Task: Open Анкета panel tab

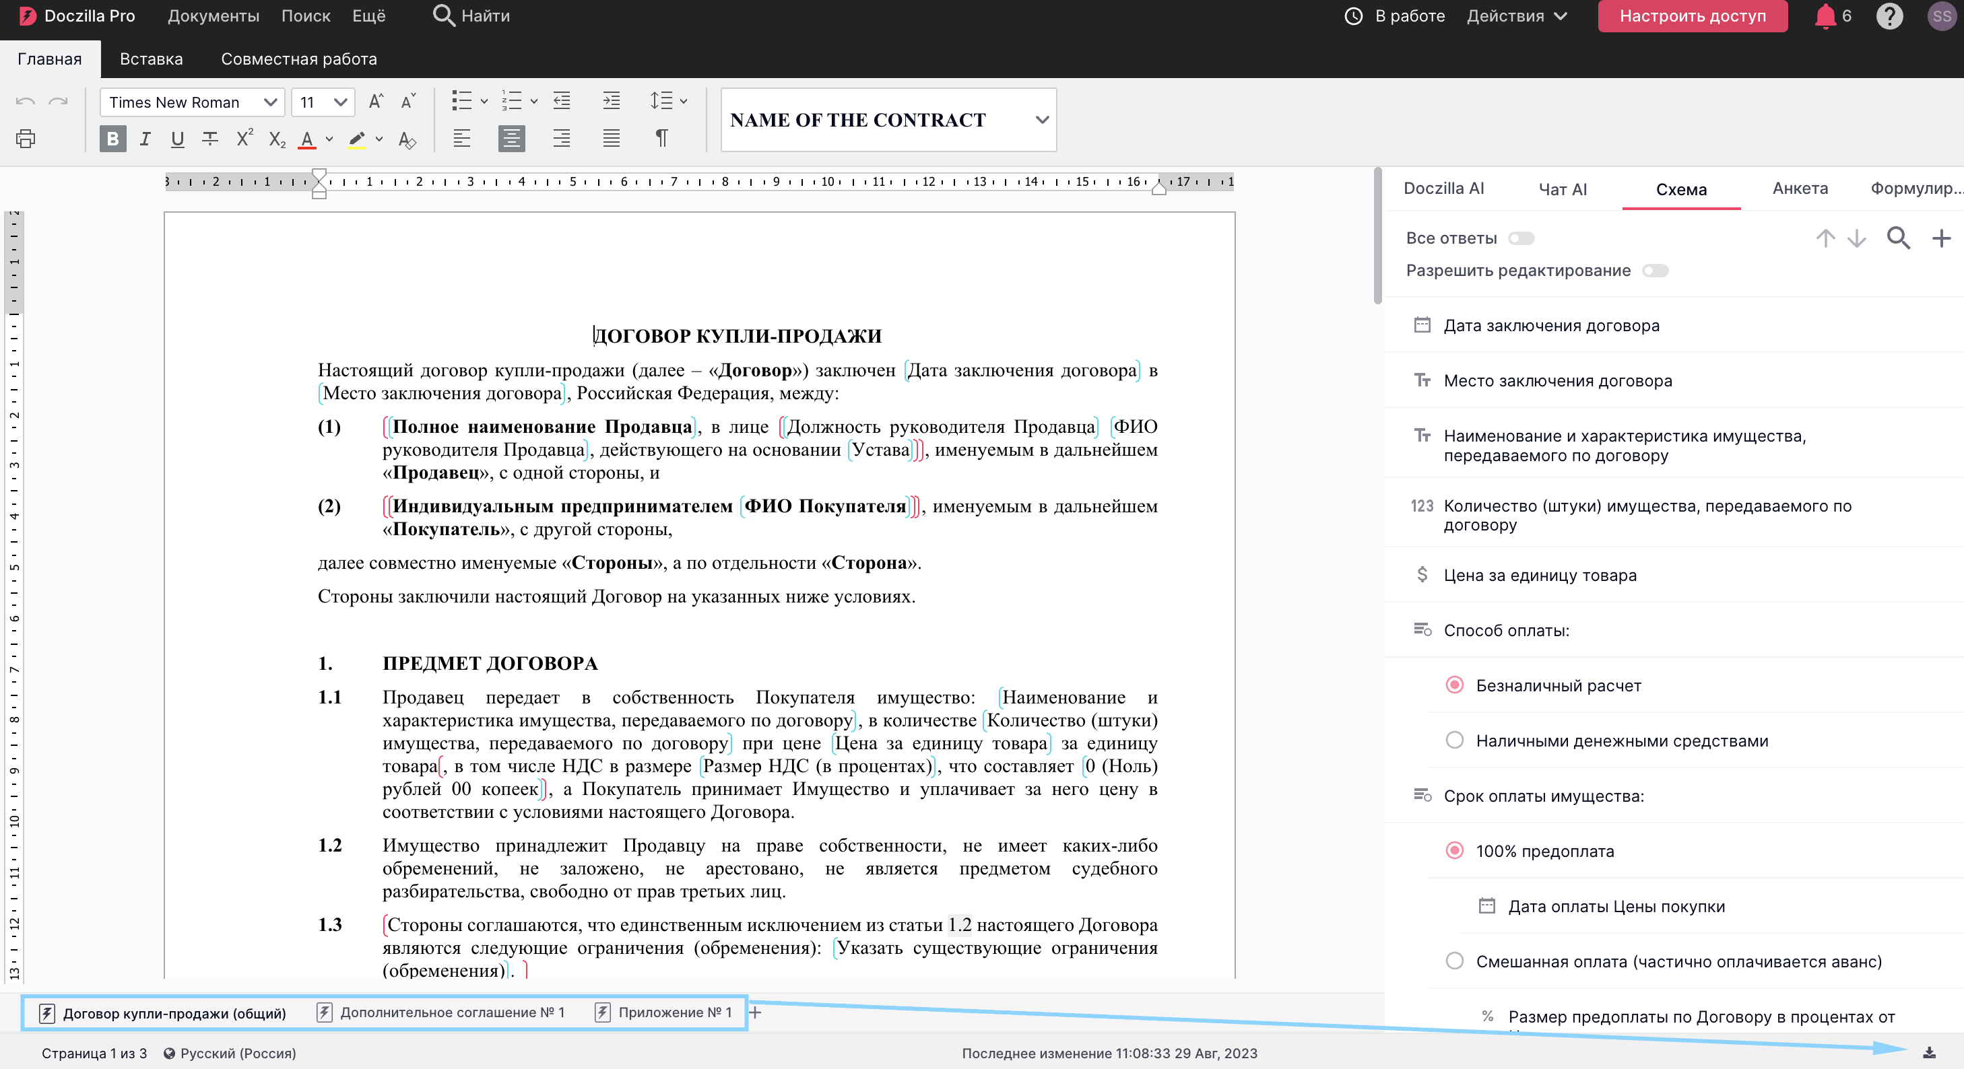Action: [1800, 188]
